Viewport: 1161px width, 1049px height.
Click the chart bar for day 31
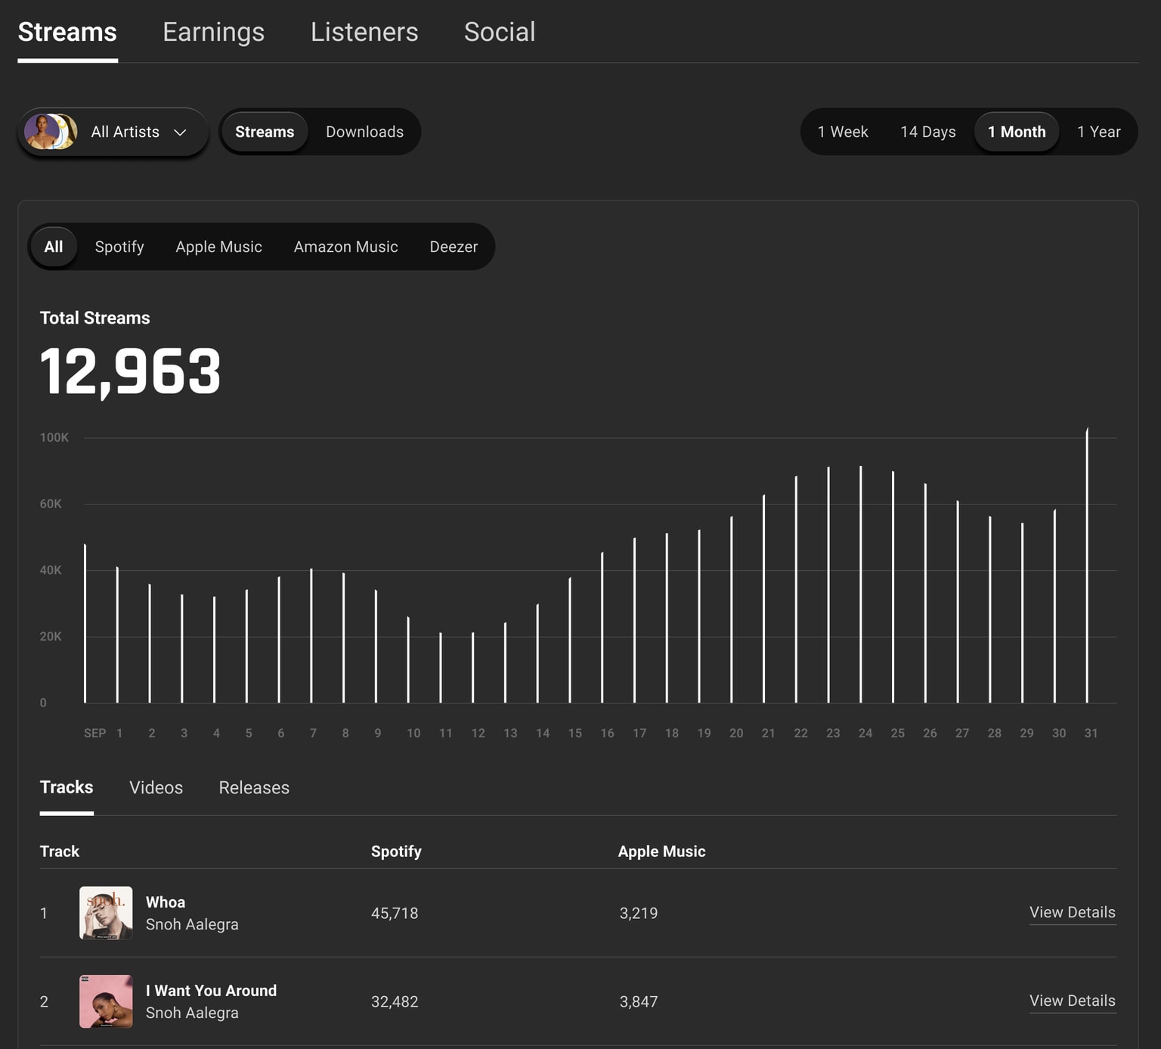point(1087,567)
